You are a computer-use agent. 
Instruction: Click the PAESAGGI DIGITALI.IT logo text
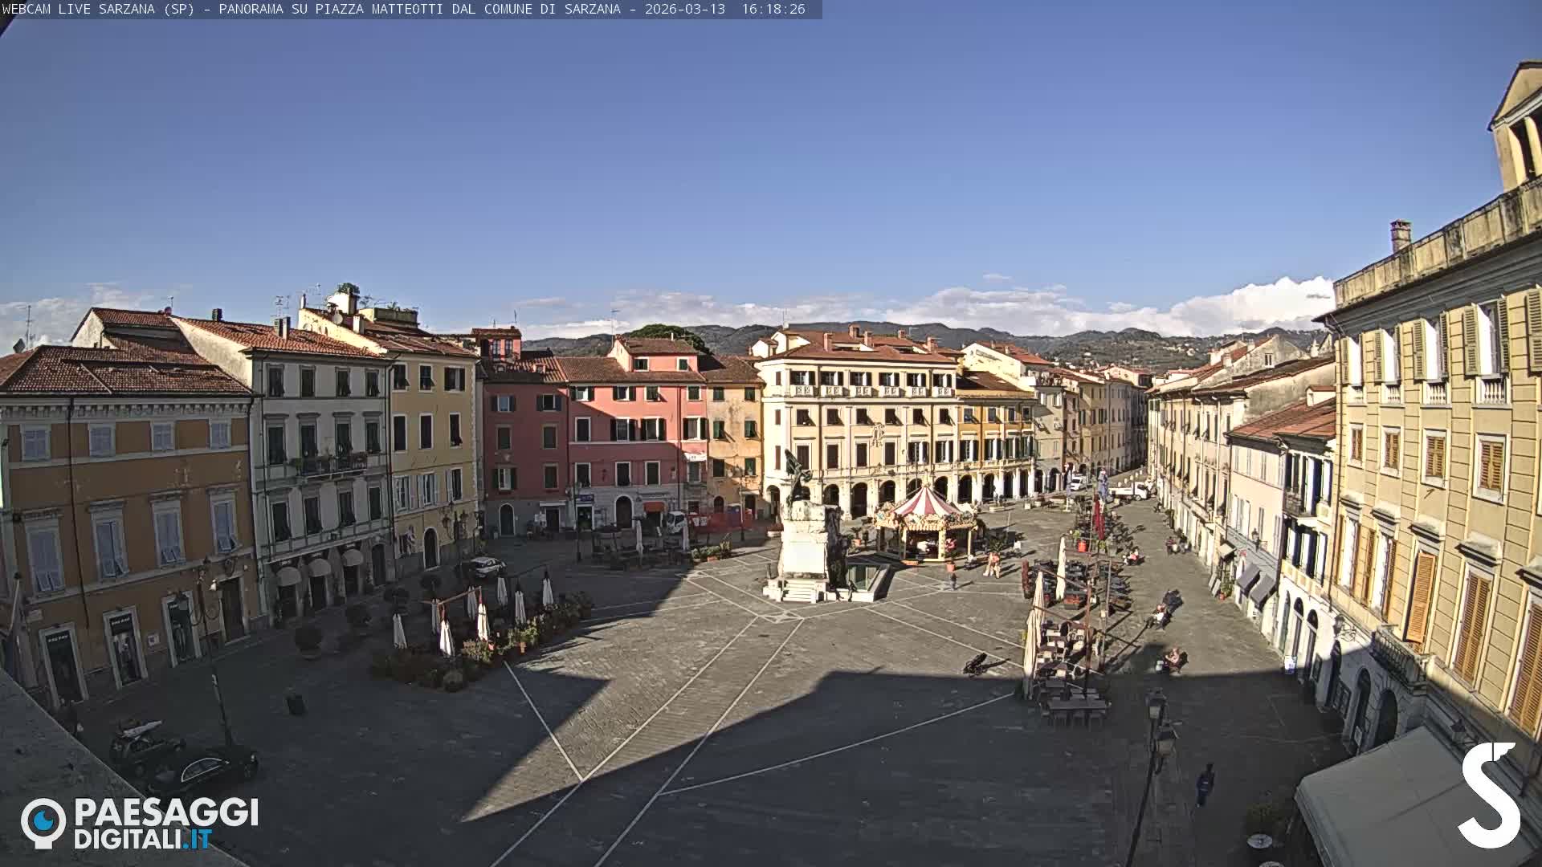click(166, 824)
